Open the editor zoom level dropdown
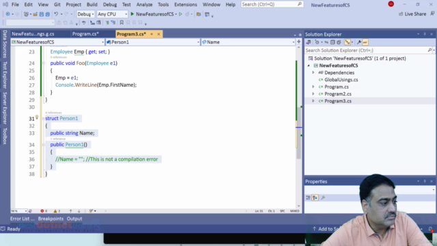Screen dimensions: 437x246 click(x=19, y=211)
